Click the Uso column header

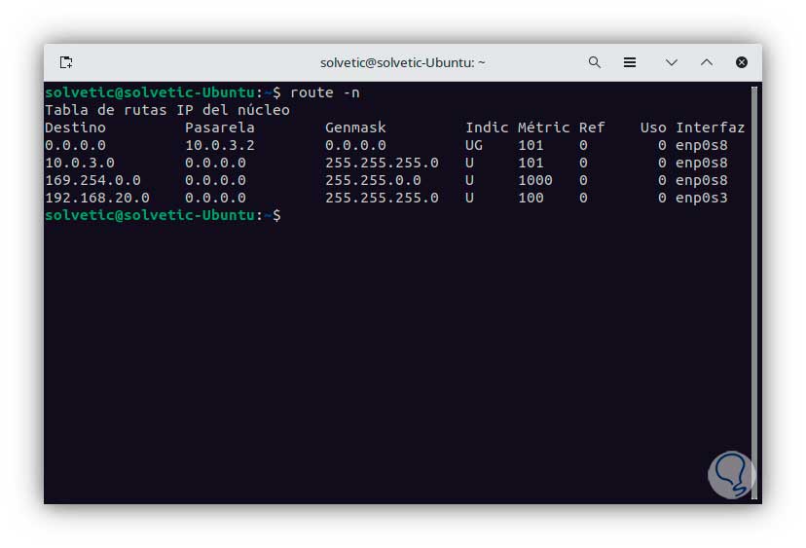[653, 128]
